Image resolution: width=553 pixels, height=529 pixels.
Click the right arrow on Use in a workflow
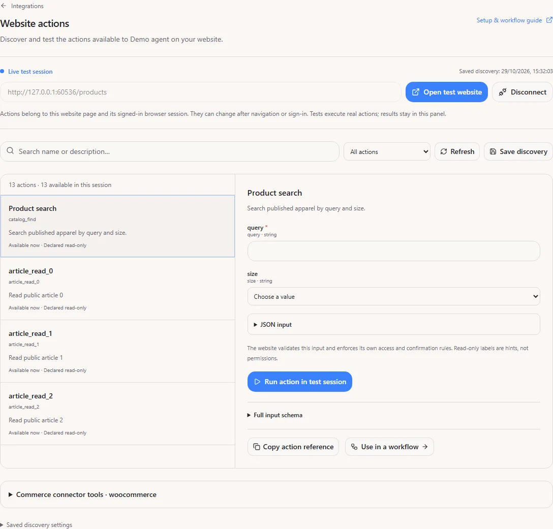coord(425,447)
